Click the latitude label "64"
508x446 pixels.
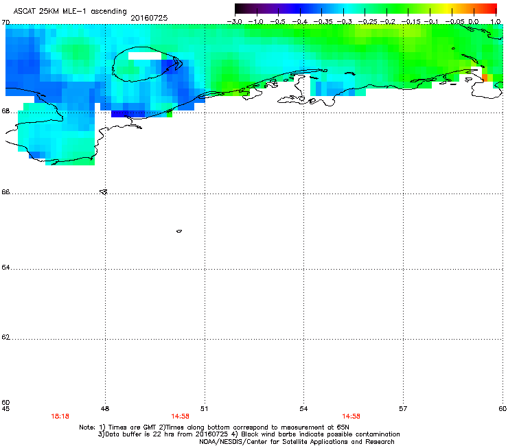tap(5, 268)
